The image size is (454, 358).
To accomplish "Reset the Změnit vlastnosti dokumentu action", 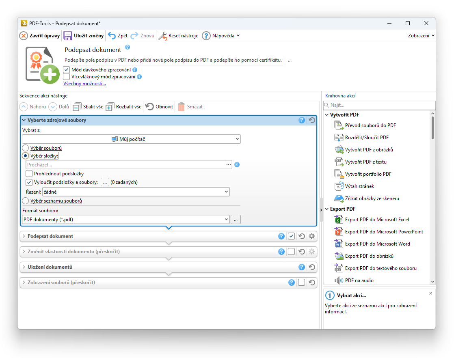I will tap(302, 252).
